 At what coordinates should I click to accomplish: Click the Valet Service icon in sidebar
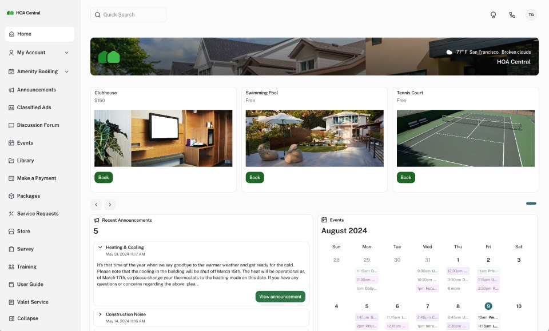click(x=11, y=302)
